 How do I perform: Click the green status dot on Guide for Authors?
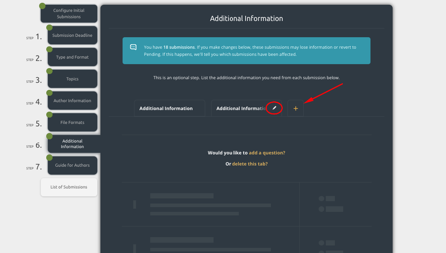coord(49,158)
